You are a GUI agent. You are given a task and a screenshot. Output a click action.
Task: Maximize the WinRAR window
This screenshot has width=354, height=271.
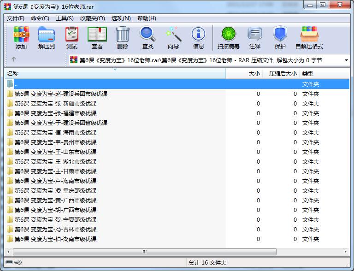323,5
